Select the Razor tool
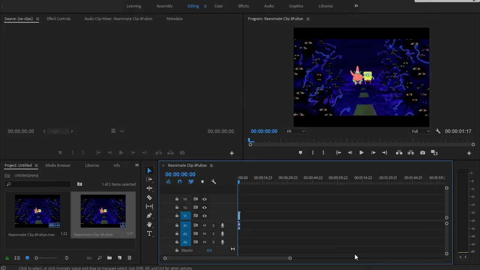This screenshot has width=480, height=270. (x=149, y=198)
